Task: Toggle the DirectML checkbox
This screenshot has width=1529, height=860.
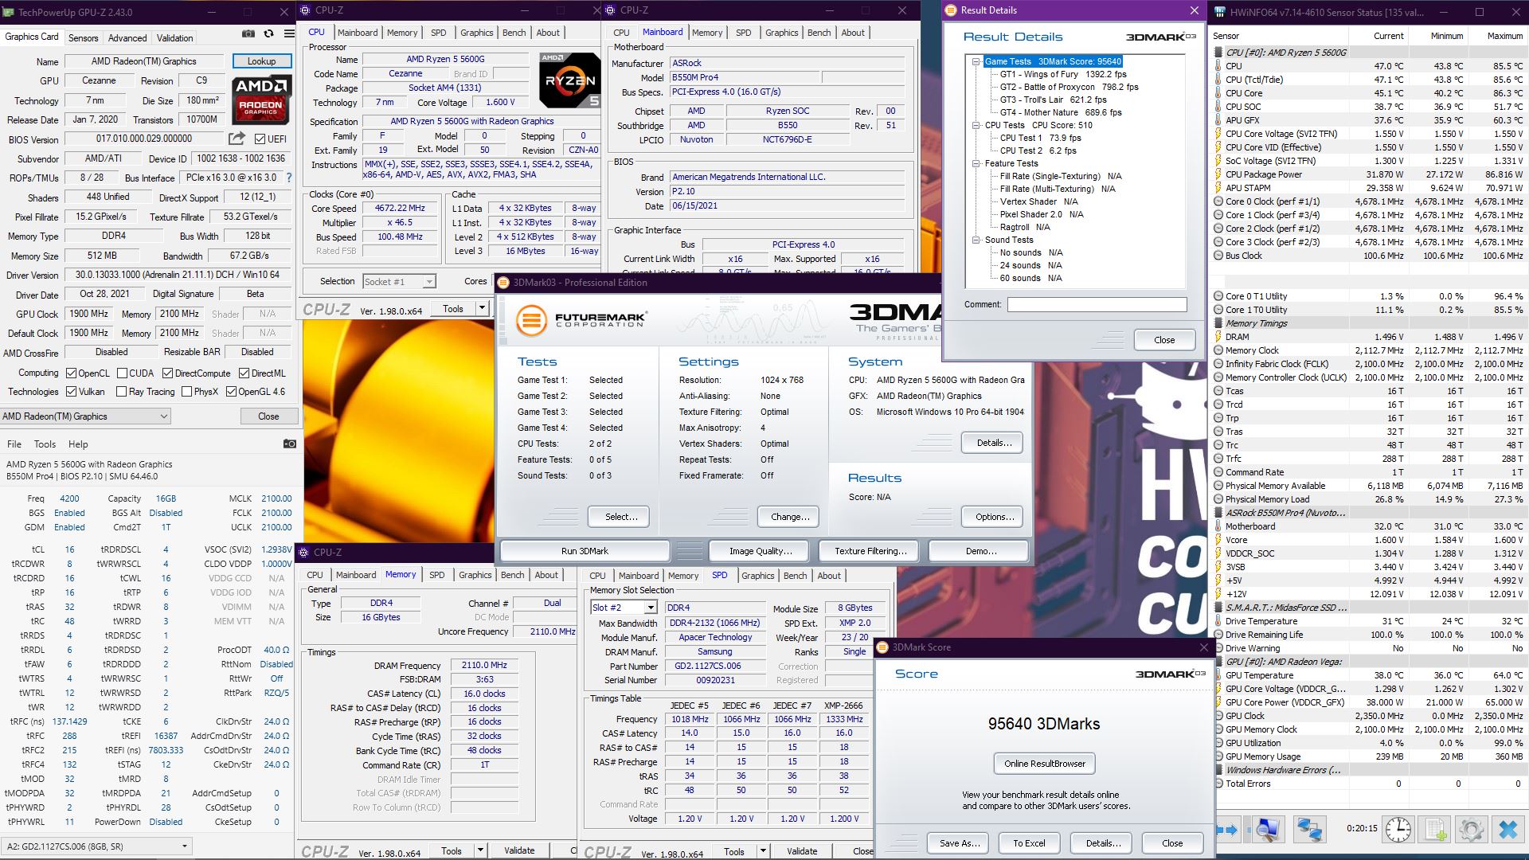Action: (x=244, y=373)
